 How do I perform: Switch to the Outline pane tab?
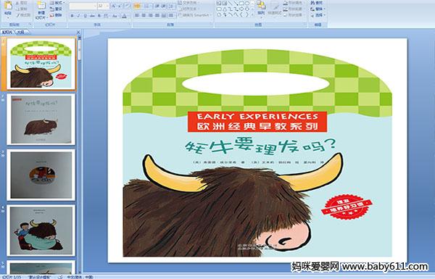click(21, 32)
